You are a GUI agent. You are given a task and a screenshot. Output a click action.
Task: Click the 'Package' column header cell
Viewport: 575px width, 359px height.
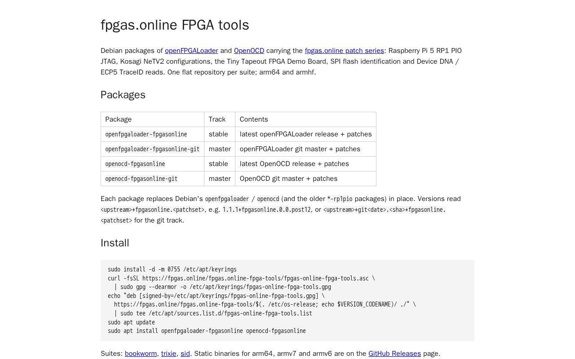click(x=153, y=119)
